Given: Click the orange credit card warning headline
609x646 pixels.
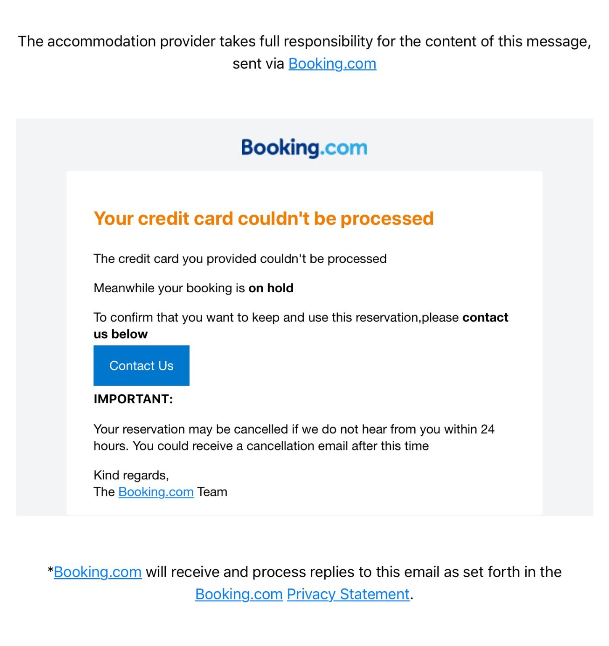Looking at the screenshot, I should (264, 218).
